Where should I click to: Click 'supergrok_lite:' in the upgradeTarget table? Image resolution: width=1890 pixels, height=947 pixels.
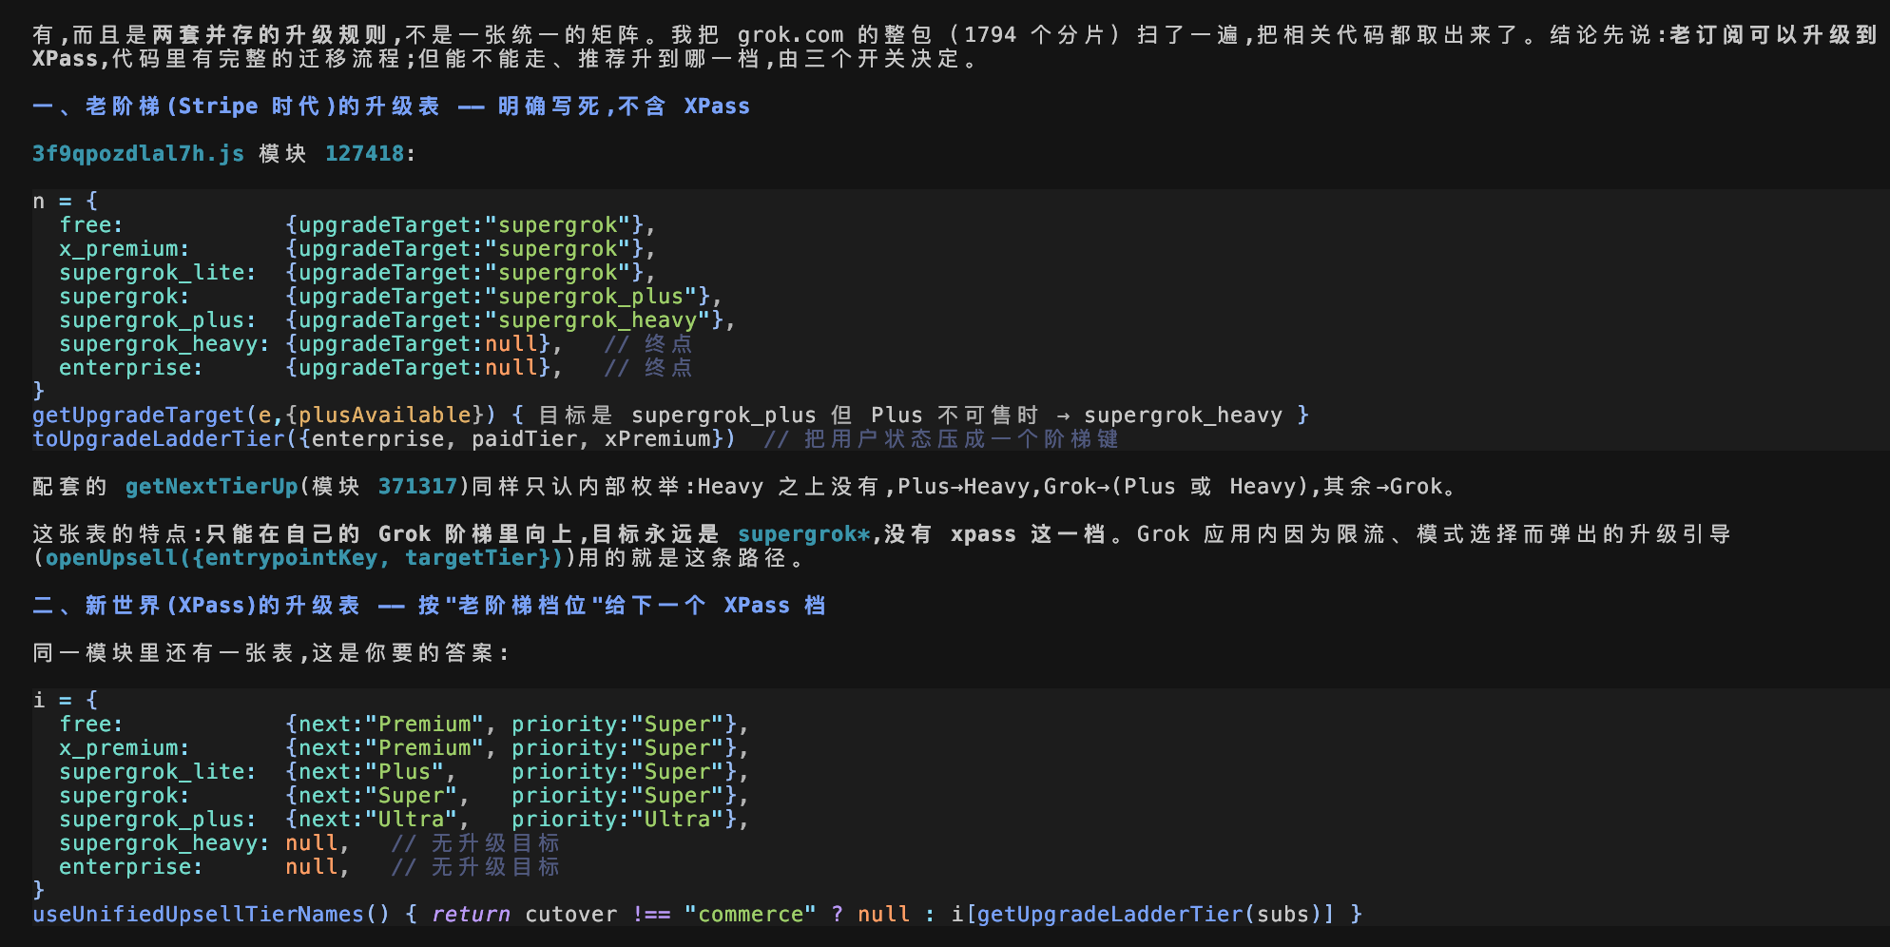(158, 273)
